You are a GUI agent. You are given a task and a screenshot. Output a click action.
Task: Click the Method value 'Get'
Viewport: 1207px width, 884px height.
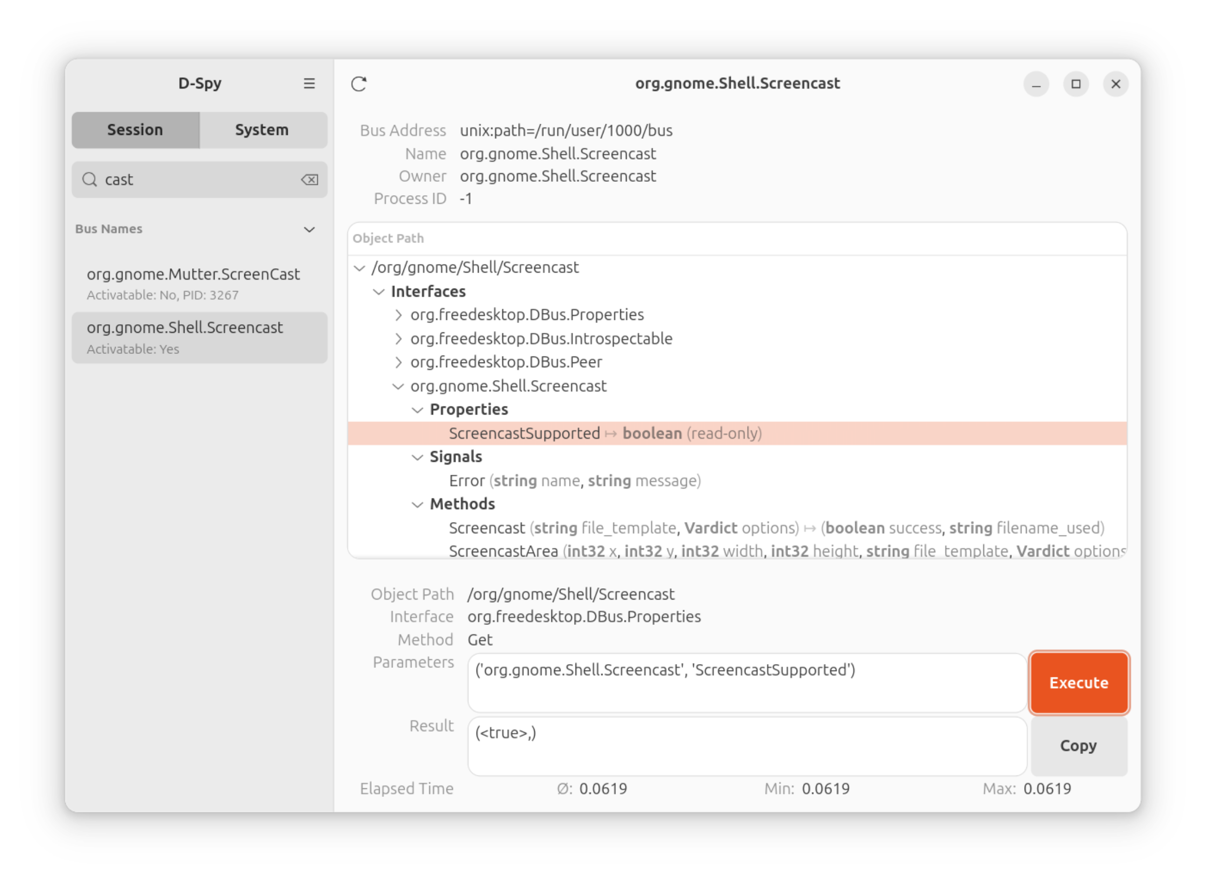[480, 640]
